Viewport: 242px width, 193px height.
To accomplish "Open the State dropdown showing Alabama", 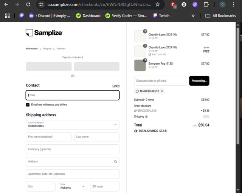I will click(73, 187).
